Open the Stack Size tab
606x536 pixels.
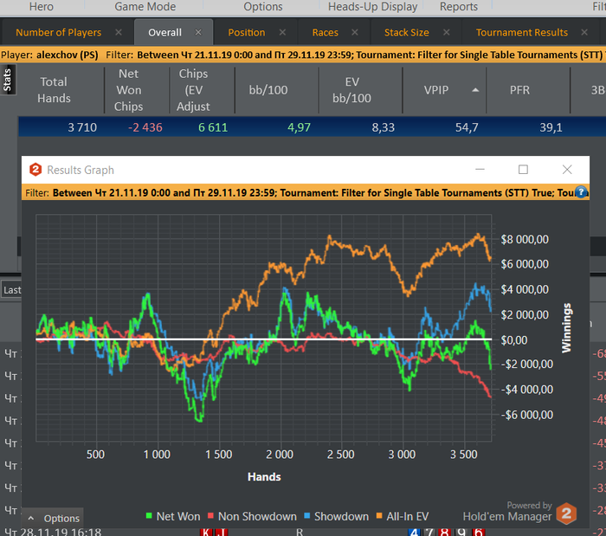tap(407, 32)
